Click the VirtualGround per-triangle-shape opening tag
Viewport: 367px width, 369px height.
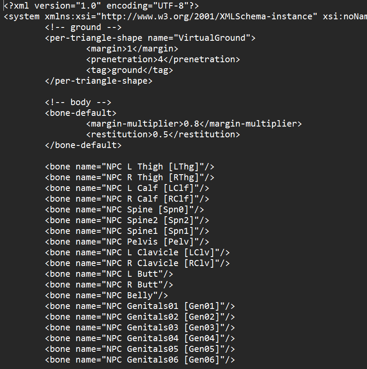pos(150,38)
